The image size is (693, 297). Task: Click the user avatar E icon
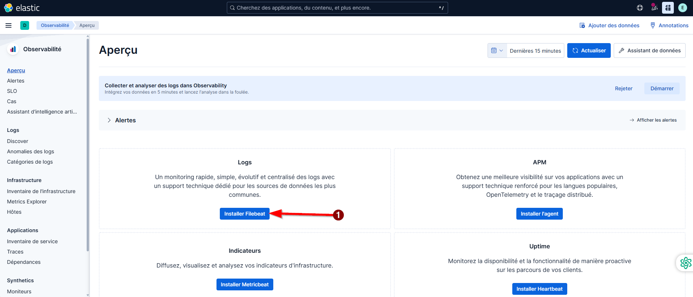click(682, 8)
